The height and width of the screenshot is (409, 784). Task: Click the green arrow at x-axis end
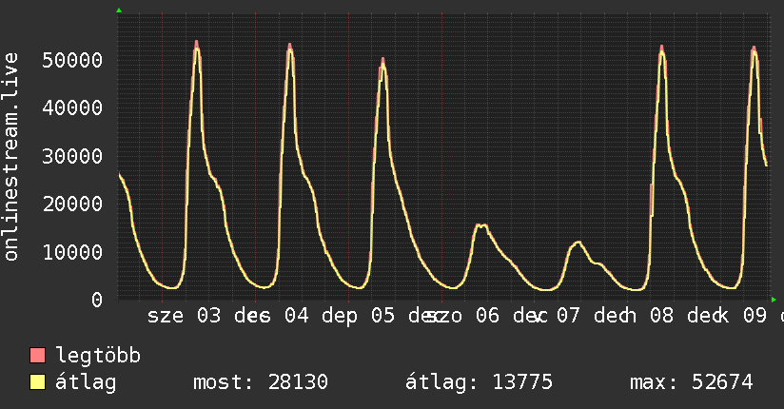pyautogui.click(x=774, y=300)
